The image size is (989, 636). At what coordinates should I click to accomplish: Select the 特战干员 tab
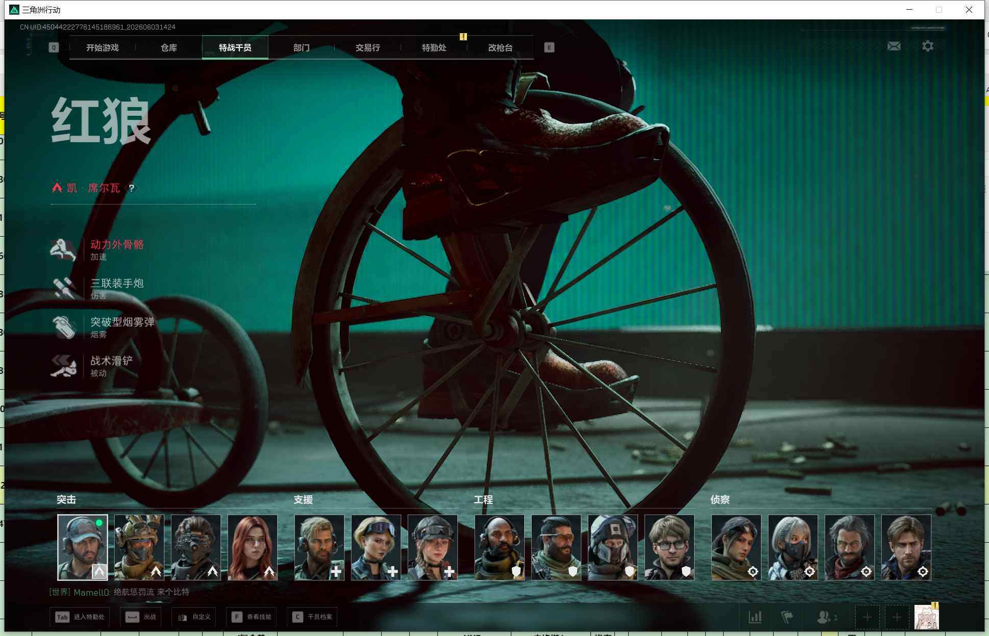tap(235, 47)
